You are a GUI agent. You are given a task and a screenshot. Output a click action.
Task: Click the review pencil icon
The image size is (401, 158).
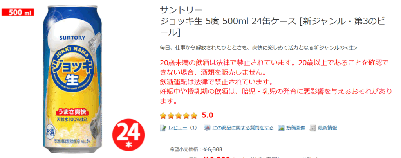click(163, 128)
